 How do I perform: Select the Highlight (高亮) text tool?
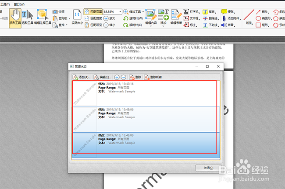[210, 12]
